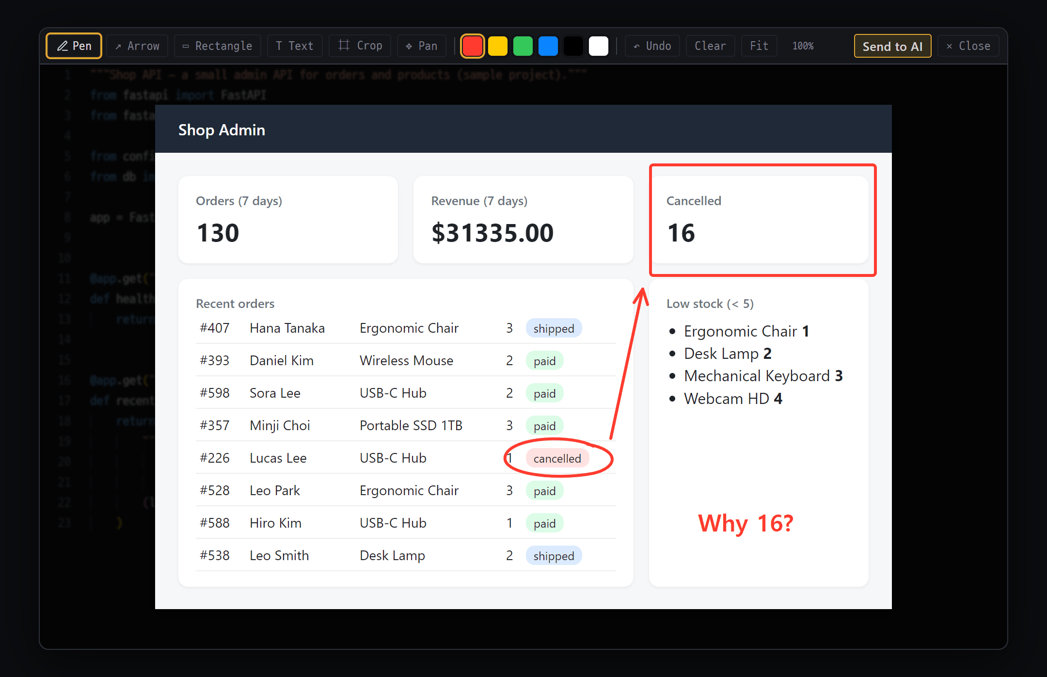Click the Cancelled count 16
1047x677 pixels.
click(x=681, y=233)
